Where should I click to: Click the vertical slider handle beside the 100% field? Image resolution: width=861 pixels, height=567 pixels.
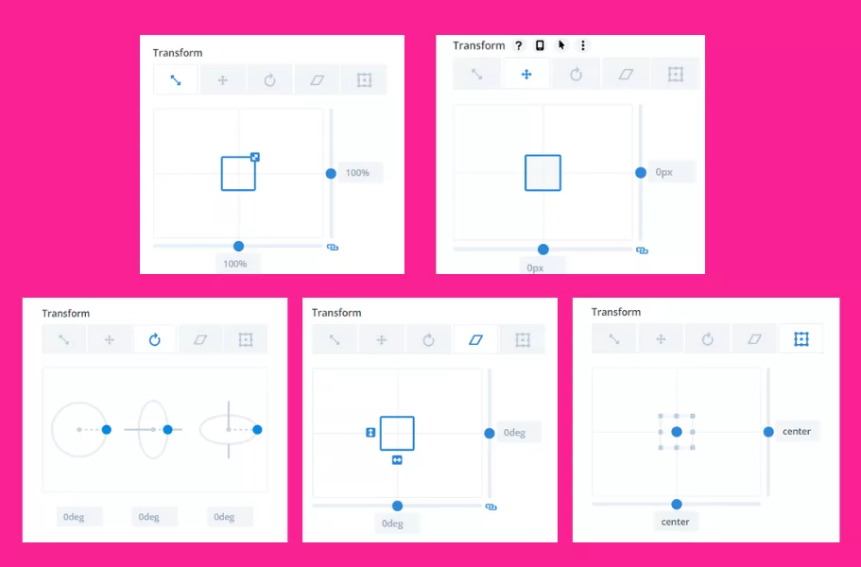pyautogui.click(x=331, y=174)
